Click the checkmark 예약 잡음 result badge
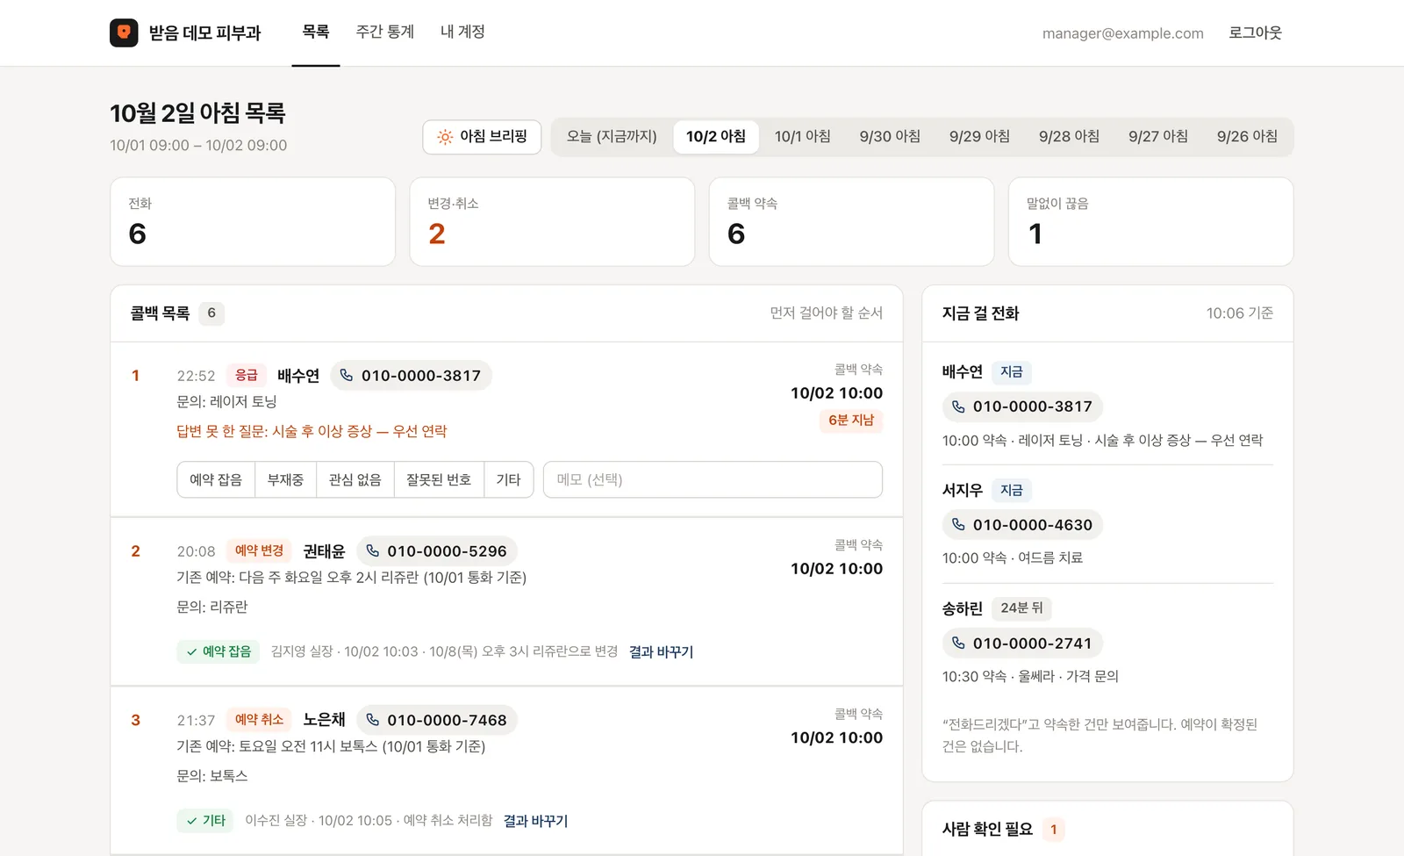Image resolution: width=1404 pixels, height=856 pixels. click(x=218, y=651)
